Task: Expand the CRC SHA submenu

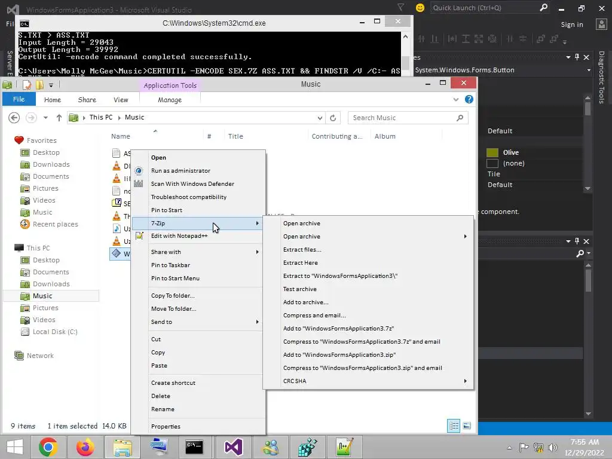Action: click(x=465, y=381)
